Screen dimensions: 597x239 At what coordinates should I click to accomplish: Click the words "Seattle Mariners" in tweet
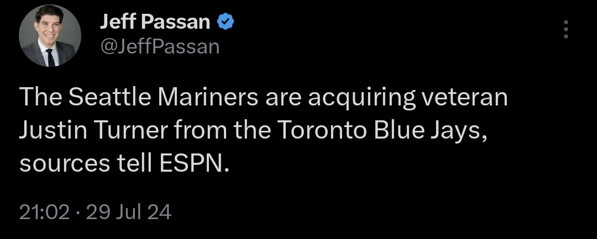159,98
